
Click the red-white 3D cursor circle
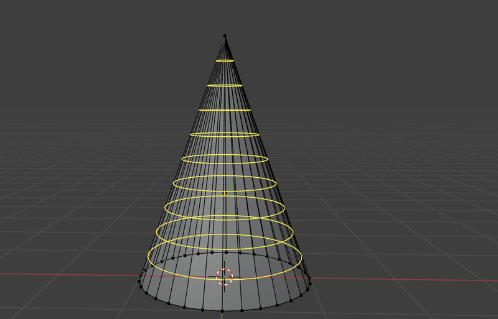224,277
